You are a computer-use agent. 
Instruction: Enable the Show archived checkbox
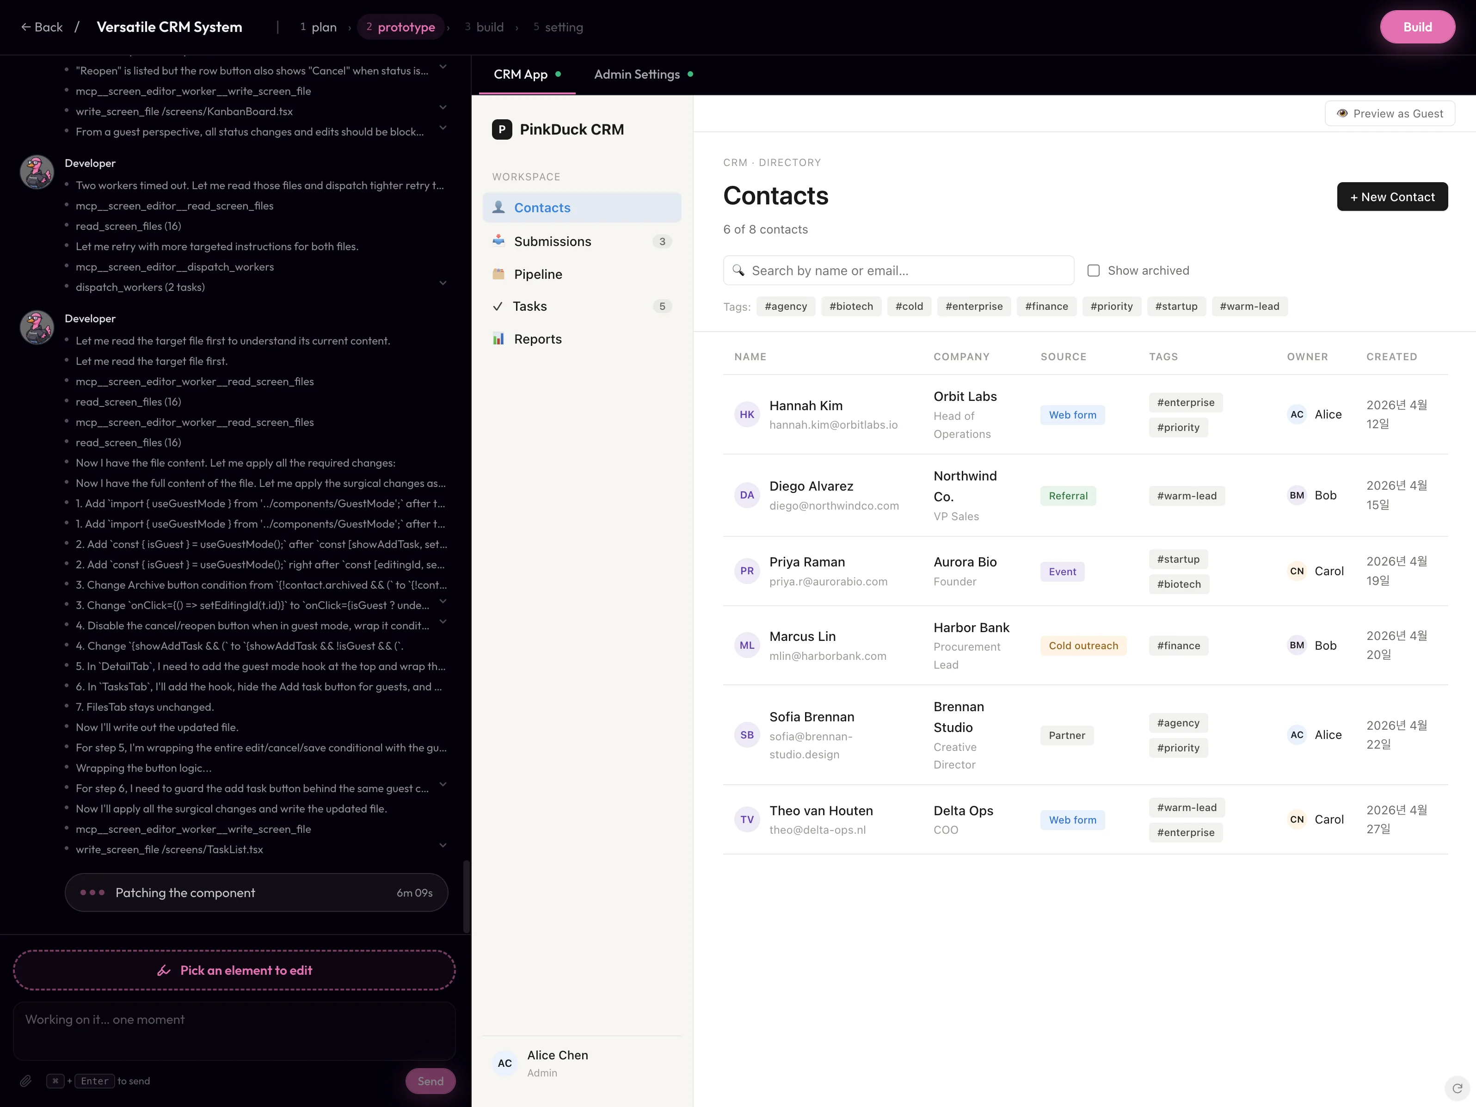tap(1093, 270)
